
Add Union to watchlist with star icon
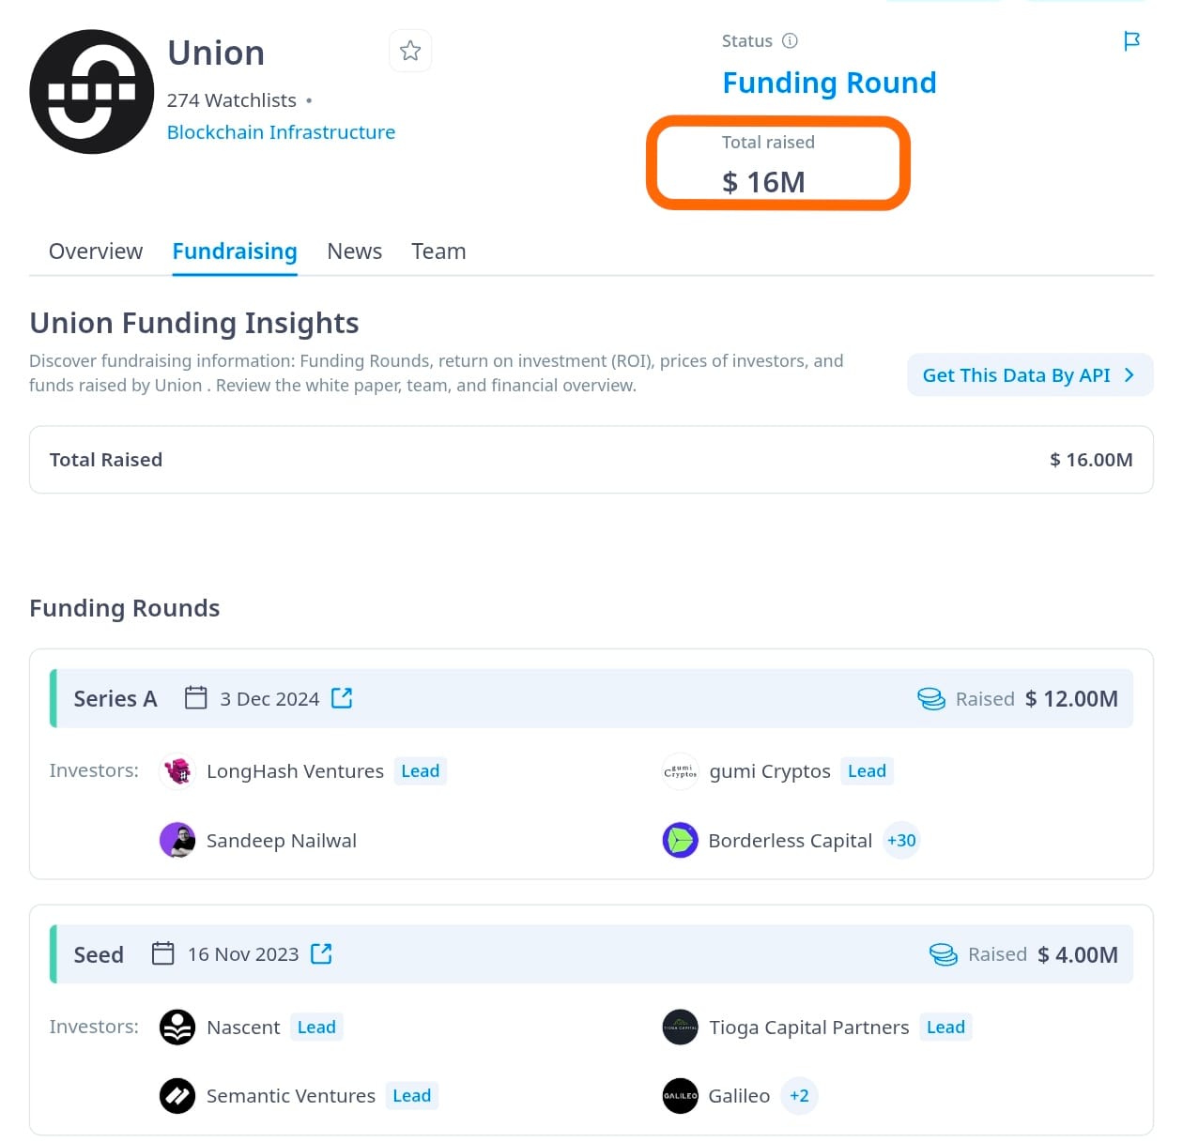pos(410,51)
